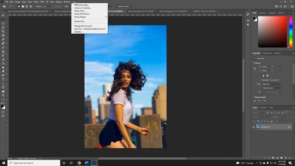Select the Rectangular Marquee tool in toolbar
Image resolution: width=295 pixels, height=166 pixels.
[3, 19]
